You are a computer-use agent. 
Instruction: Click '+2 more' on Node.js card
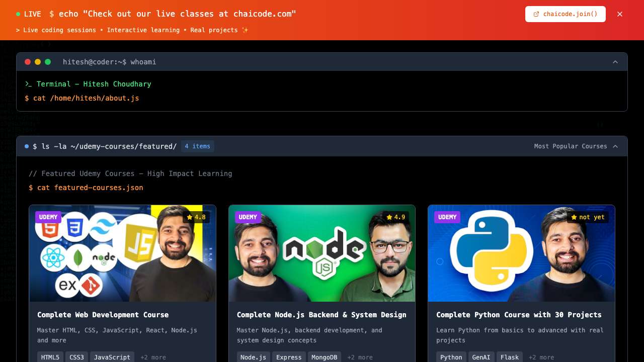360,357
